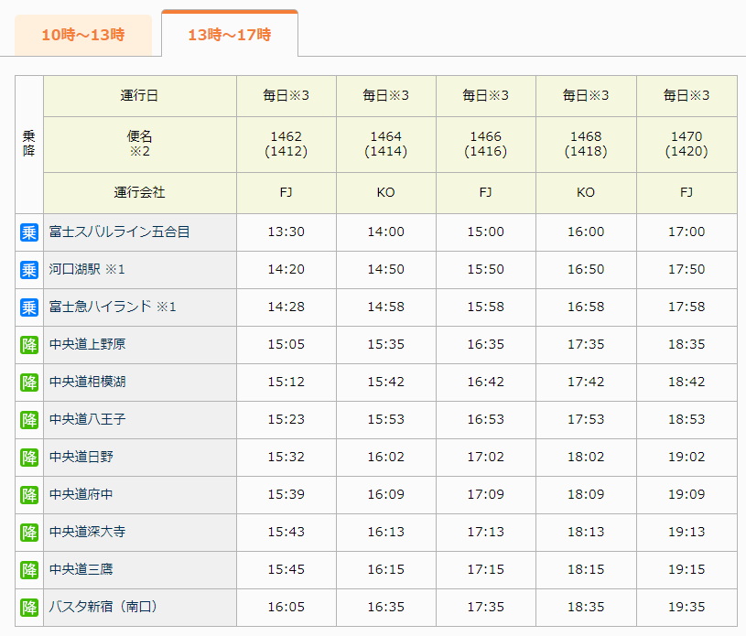
Task: Click the 14:00 departure time
Action: coord(386,232)
